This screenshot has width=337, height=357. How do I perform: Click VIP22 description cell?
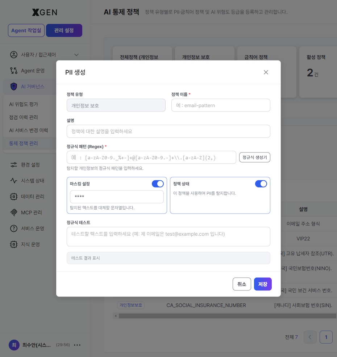coord(303,239)
